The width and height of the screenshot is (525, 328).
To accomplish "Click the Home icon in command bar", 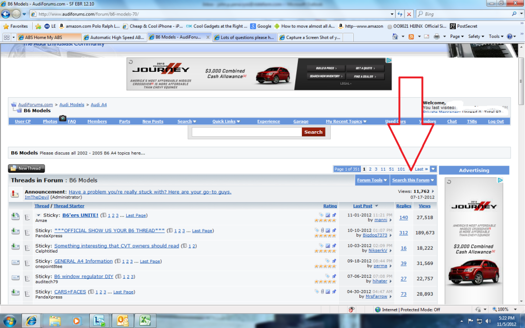I will [x=395, y=36].
